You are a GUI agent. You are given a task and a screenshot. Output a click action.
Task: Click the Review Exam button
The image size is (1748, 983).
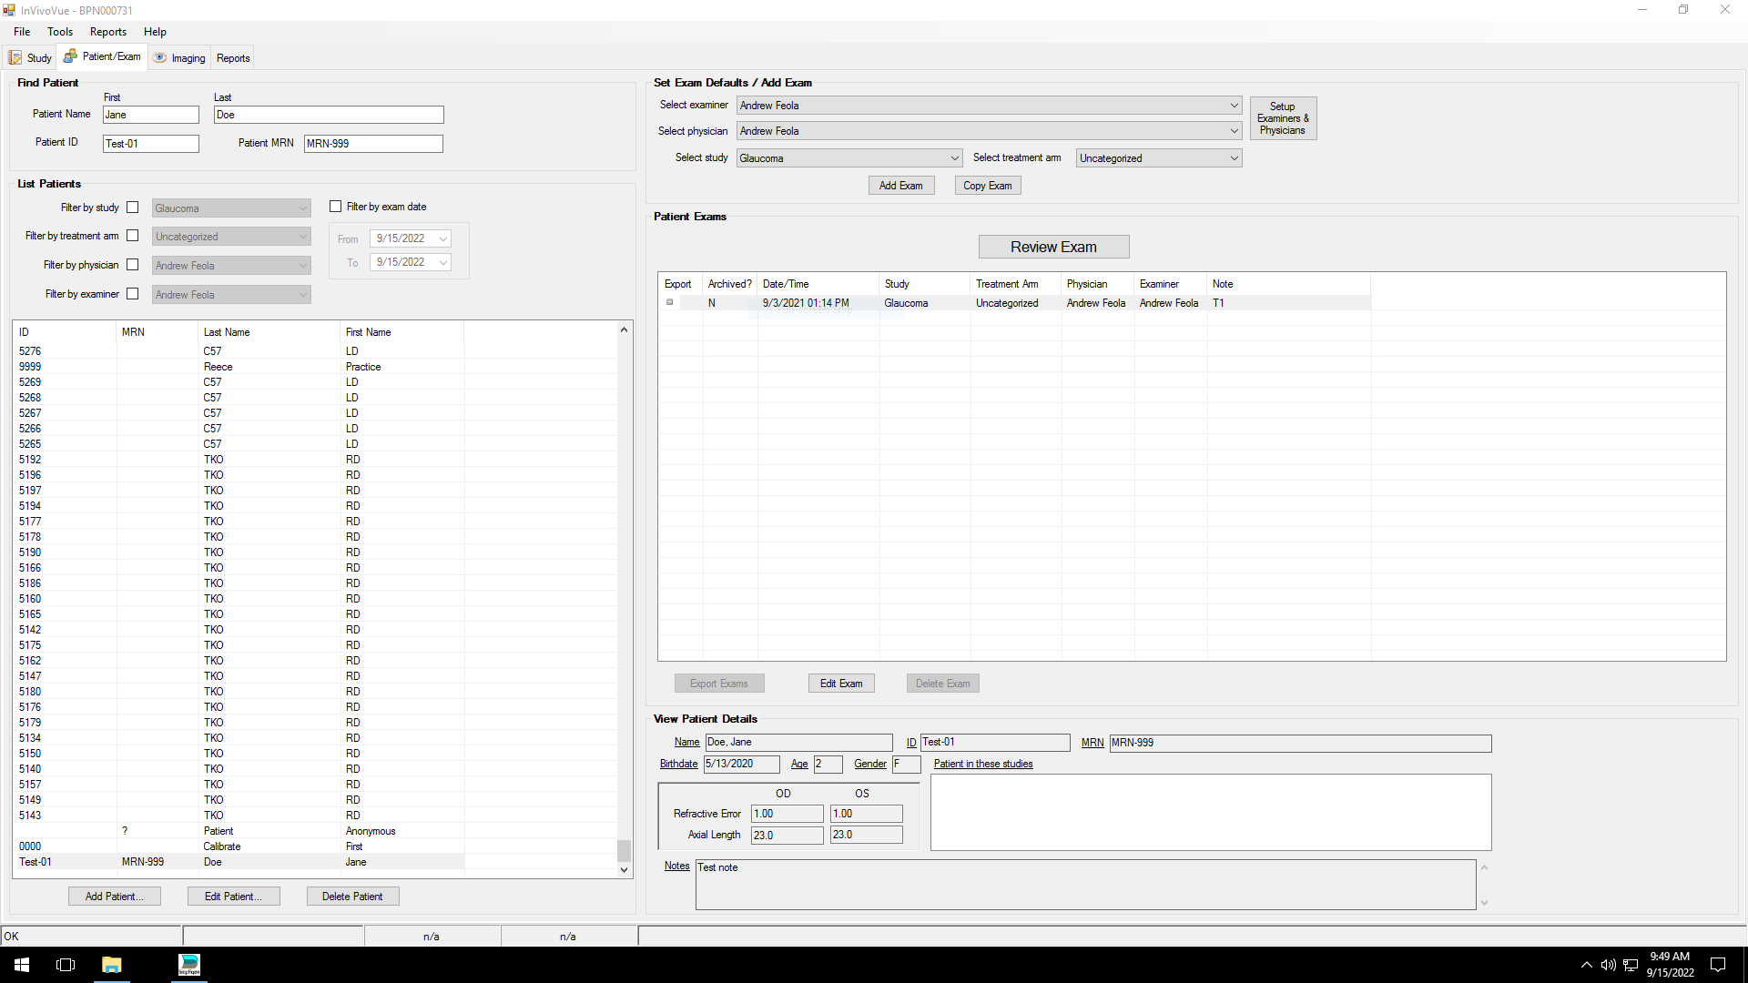(1053, 247)
